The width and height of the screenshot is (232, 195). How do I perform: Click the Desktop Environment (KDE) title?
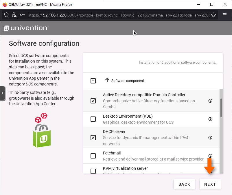pos(128,116)
